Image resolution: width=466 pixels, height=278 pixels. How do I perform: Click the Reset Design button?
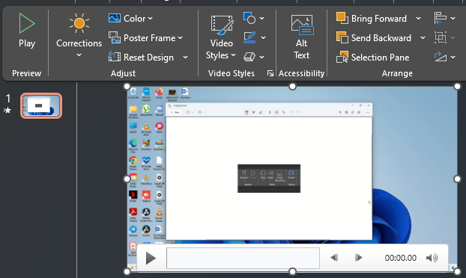[142, 58]
